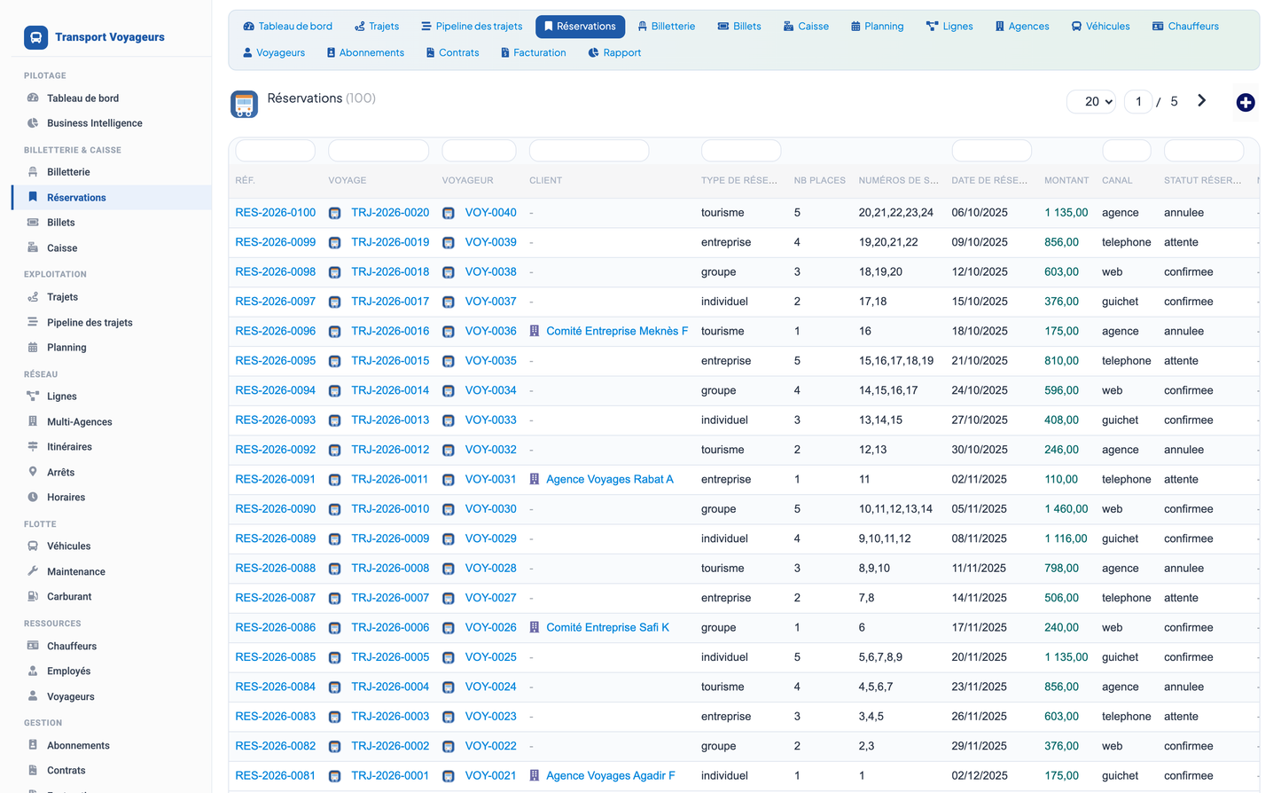Switch to the Billetterie top tab

pos(667,27)
